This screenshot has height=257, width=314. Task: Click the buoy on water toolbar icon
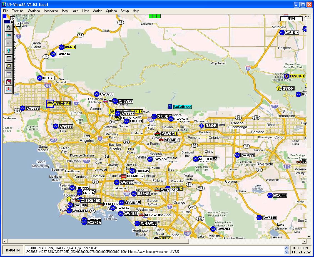pos(9,90)
